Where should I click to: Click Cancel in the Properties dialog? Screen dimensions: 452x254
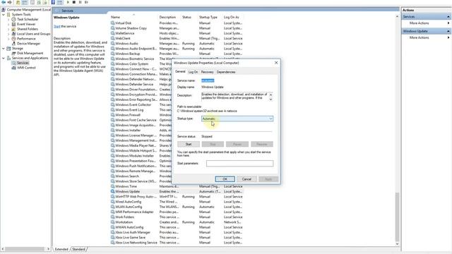click(246, 179)
